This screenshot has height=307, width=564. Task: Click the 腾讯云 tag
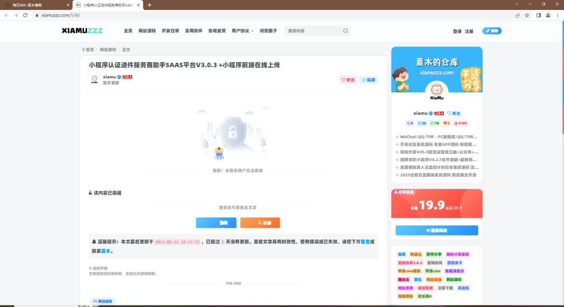click(x=403, y=279)
